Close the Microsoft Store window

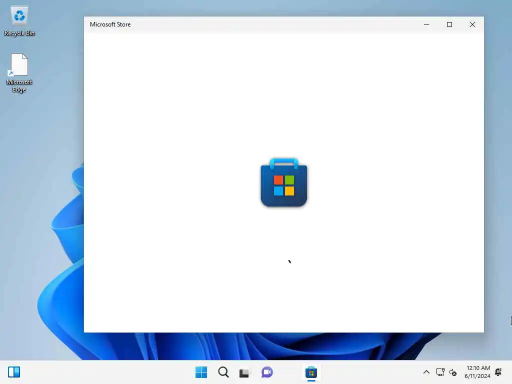472,24
